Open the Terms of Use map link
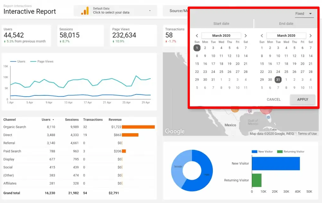 coord(307,134)
